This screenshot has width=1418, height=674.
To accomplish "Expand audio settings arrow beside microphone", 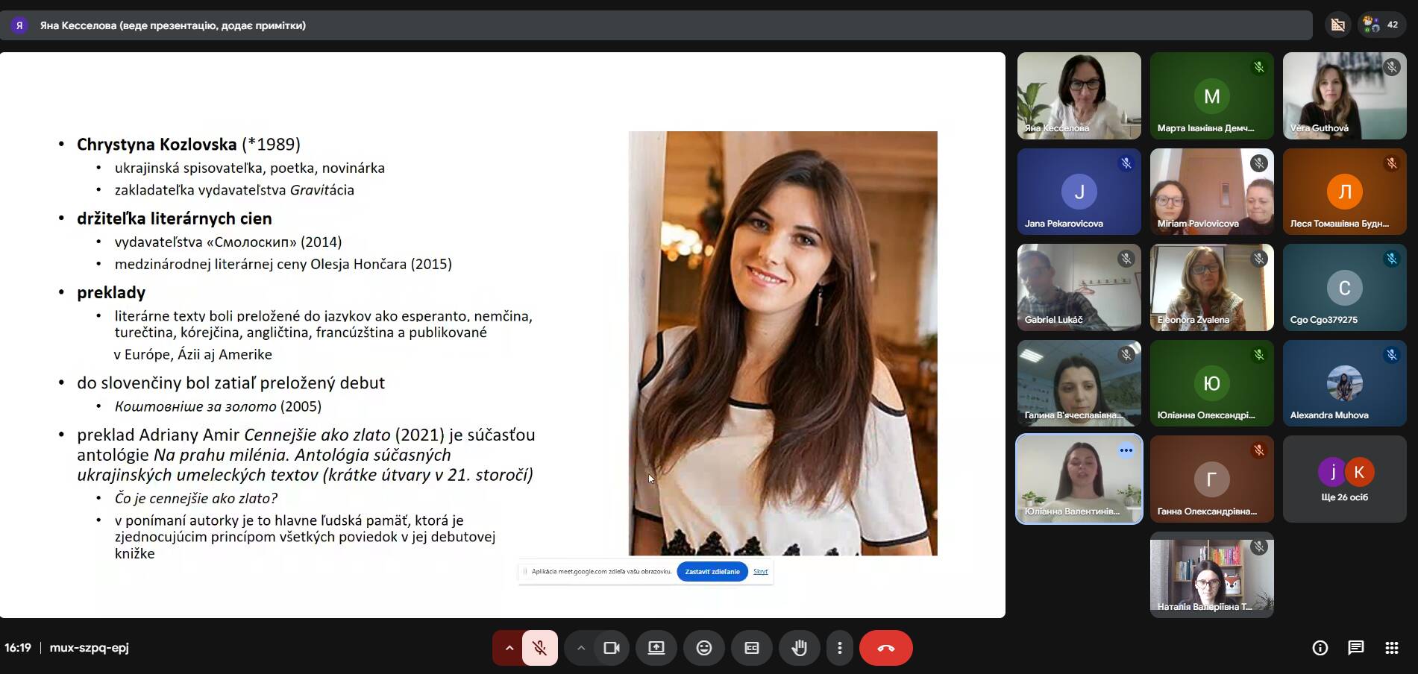I will [x=509, y=648].
